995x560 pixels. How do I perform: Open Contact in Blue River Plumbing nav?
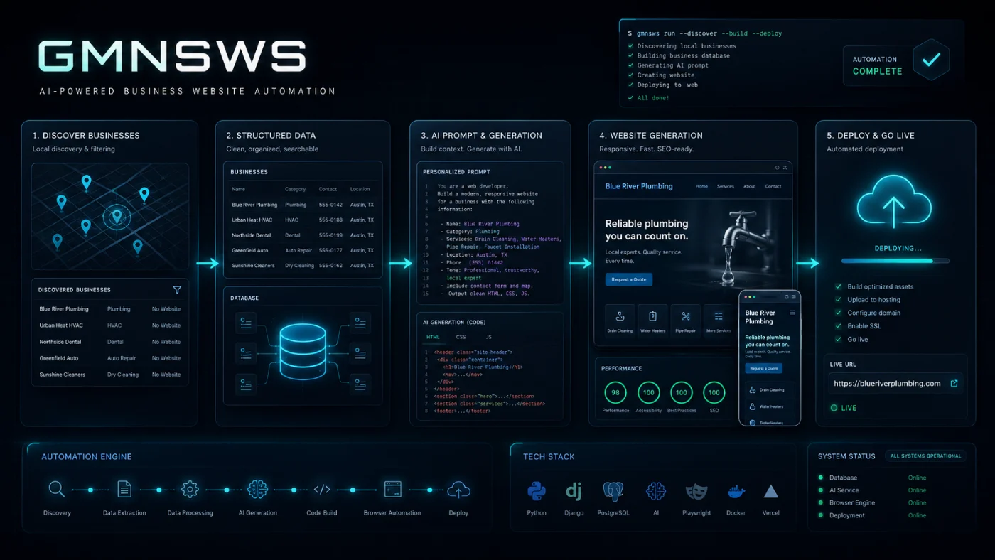point(773,186)
